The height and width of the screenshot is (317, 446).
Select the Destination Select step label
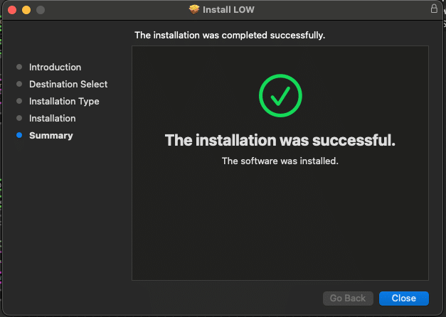pos(68,85)
